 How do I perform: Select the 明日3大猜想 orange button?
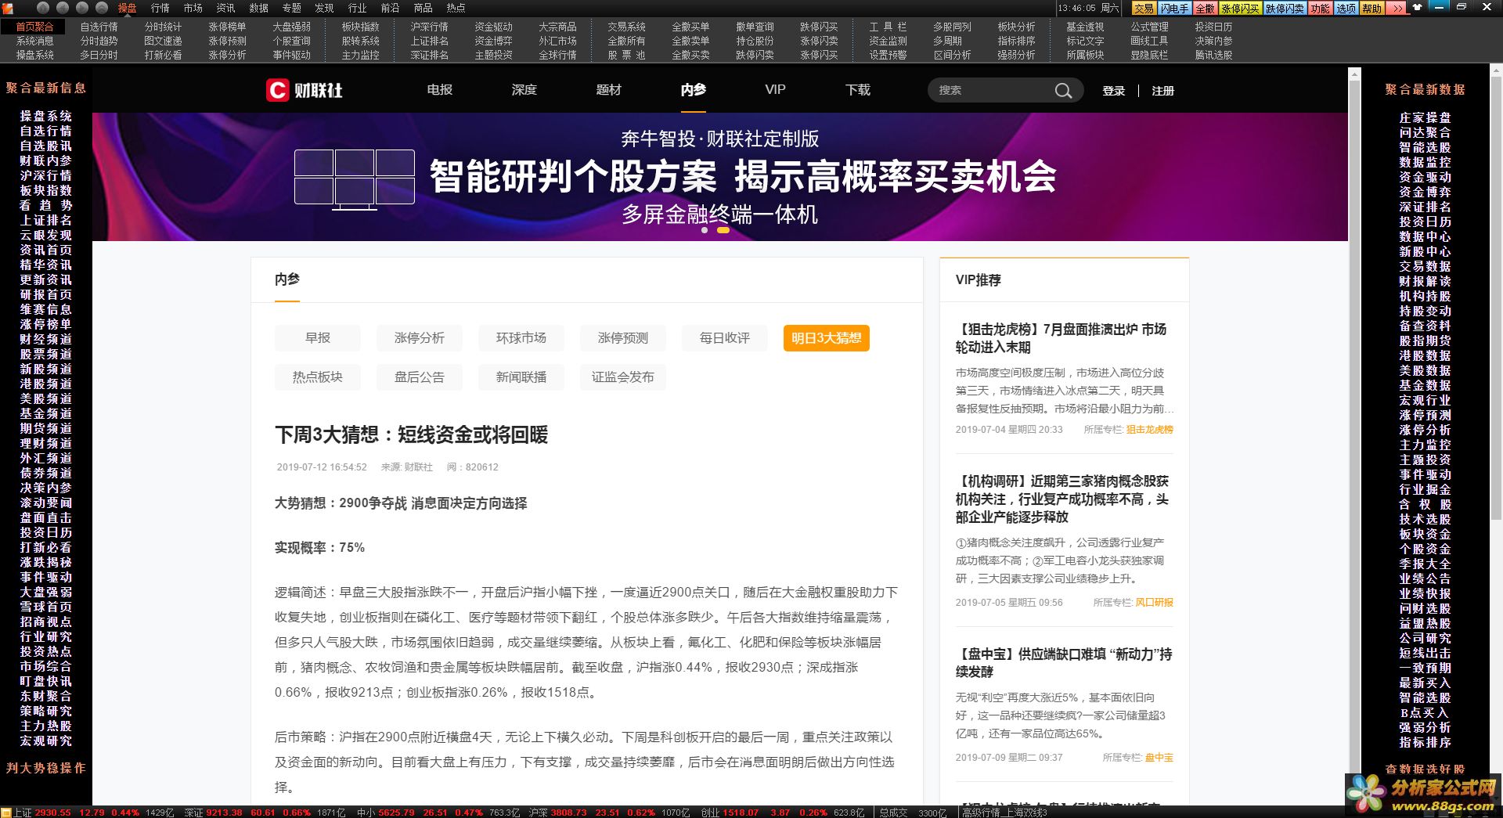click(x=827, y=338)
